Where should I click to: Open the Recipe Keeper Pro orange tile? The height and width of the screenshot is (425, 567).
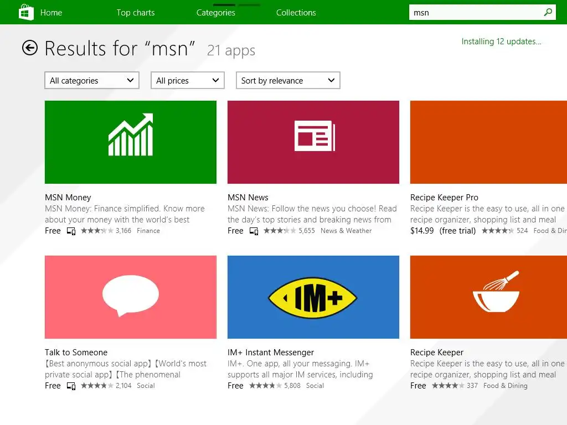pos(488,142)
